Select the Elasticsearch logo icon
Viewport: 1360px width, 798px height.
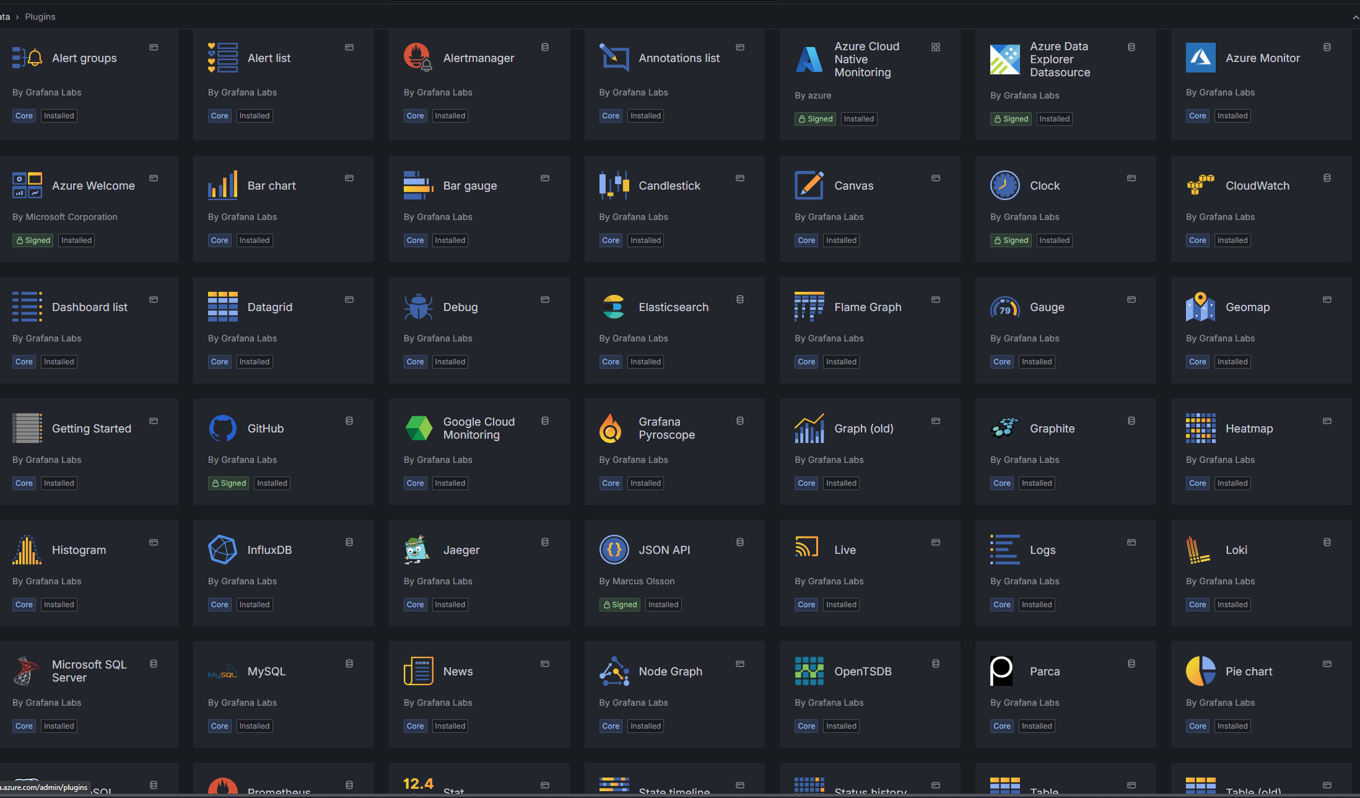click(x=614, y=307)
